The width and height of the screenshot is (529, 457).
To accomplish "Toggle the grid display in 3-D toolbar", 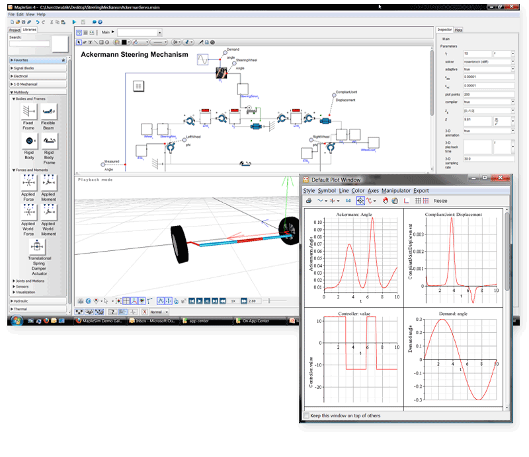I will [127, 300].
